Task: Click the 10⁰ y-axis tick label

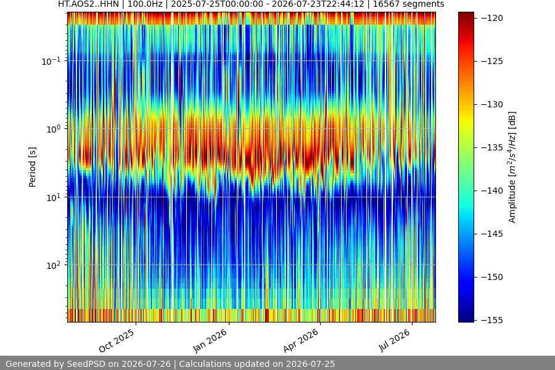Action: click(54, 129)
